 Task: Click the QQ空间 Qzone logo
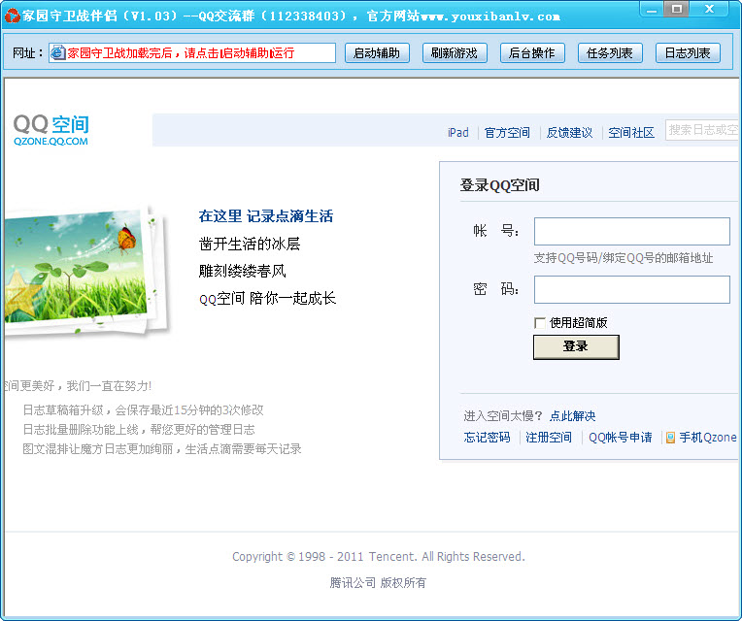pyautogui.click(x=51, y=129)
